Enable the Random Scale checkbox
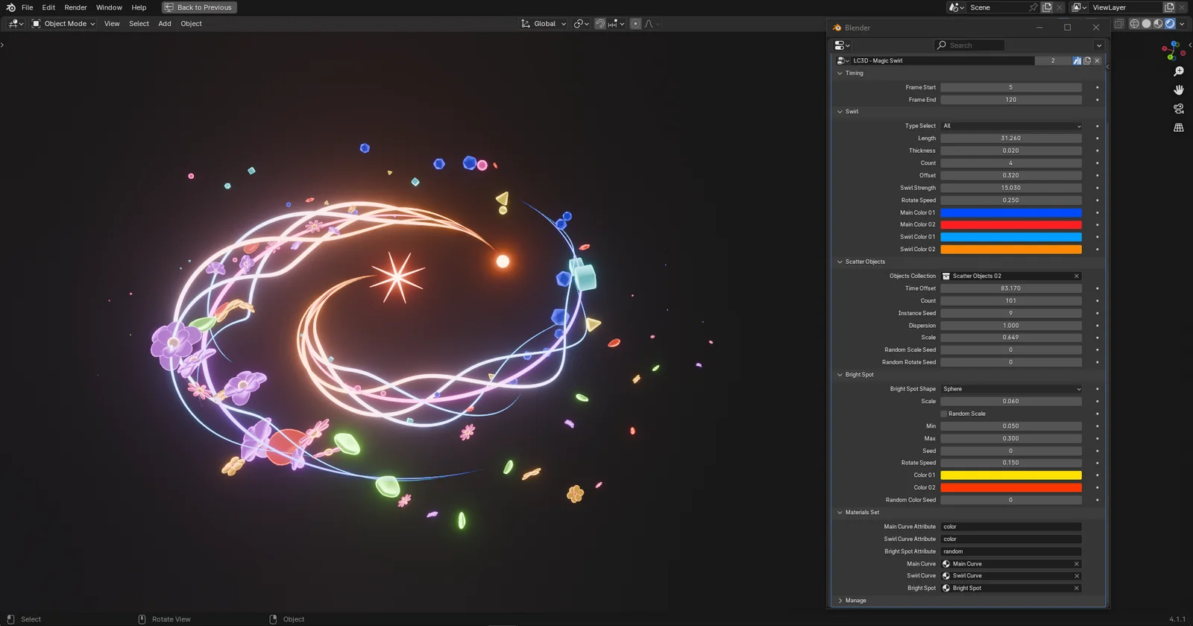Viewport: 1193px width, 626px height. [x=944, y=414]
